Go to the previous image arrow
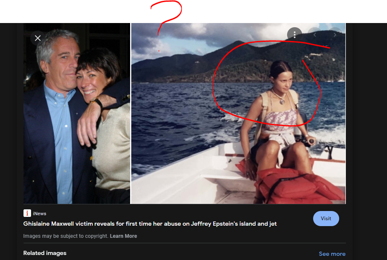The width and height of the screenshot is (387, 260). click(x=315, y=35)
